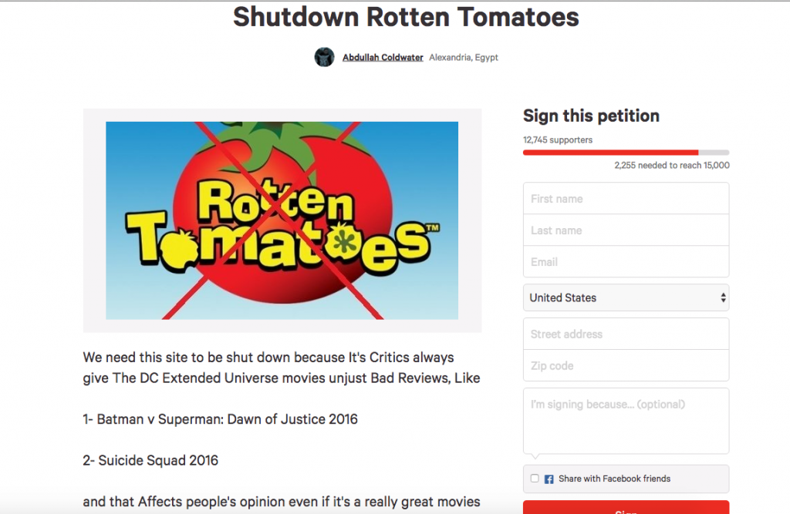790x514 pixels.
Task: Click the Share with Facebook friends label
Action: [614, 479]
